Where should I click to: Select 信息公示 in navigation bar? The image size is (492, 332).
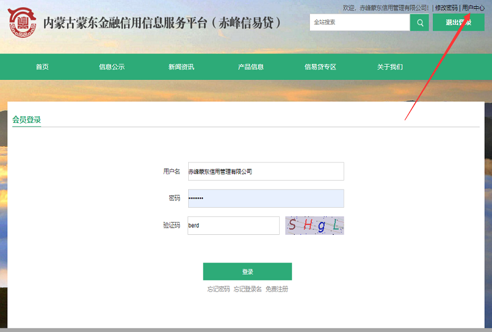coord(112,67)
